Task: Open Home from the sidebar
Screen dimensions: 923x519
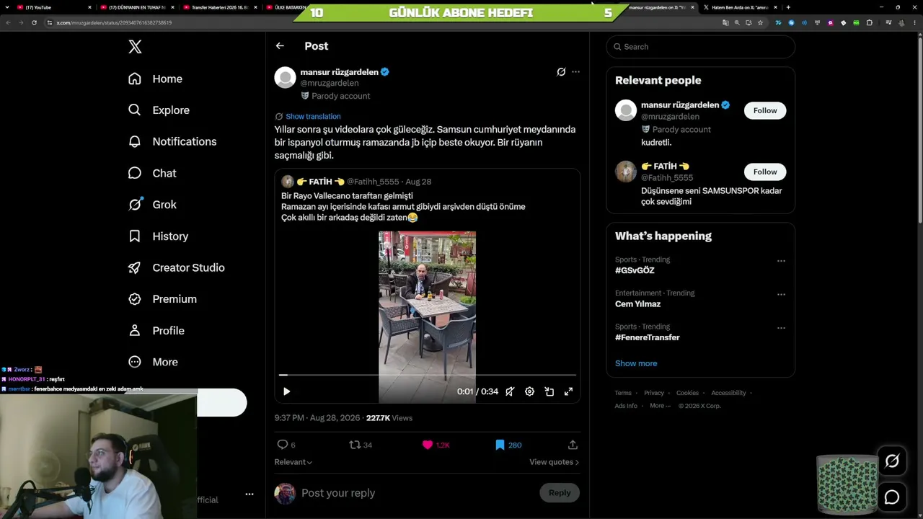Action: (x=155, y=79)
